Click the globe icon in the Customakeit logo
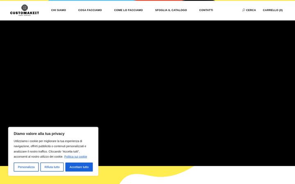Screen dimensions: 295x184 (x=25, y=7)
